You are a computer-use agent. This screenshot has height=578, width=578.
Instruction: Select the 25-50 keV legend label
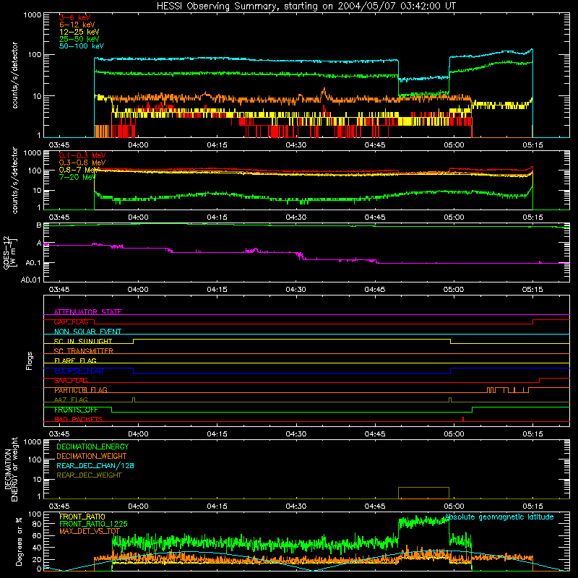(x=79, y=39)
